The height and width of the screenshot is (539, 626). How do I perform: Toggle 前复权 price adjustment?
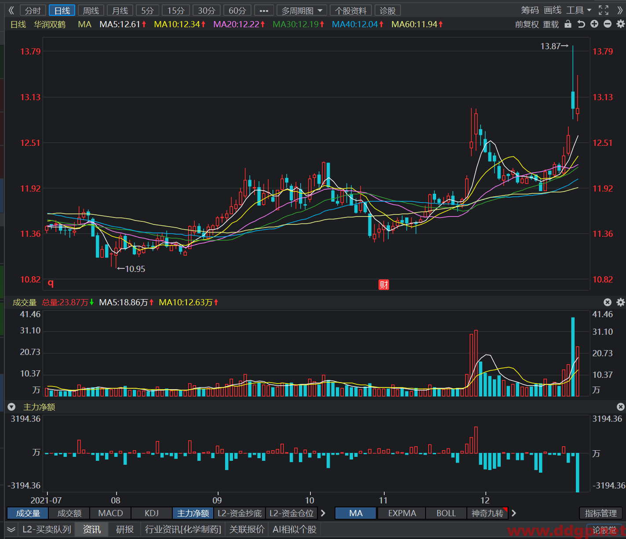pos(527,24)
